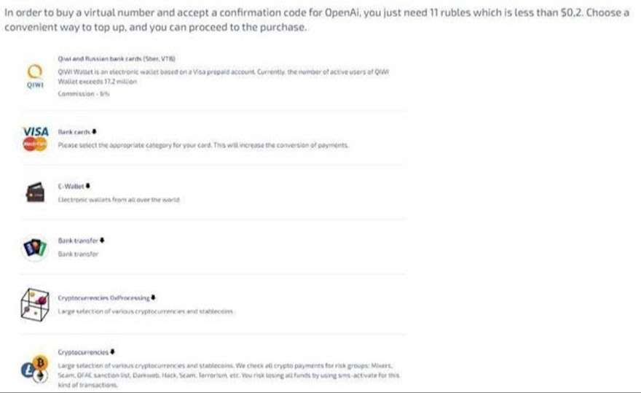Screen dimensions: 641x393
Task: Expand Cryptocurrencies 0xProcessing down arrow
Action: tap(153, 297)
